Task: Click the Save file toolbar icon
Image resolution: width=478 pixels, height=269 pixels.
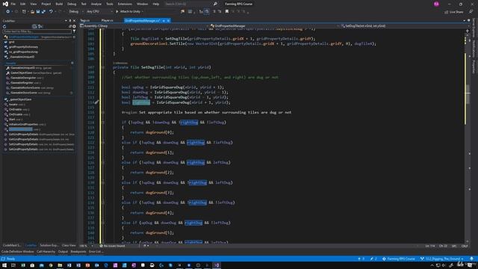Action: click(38, 12)
